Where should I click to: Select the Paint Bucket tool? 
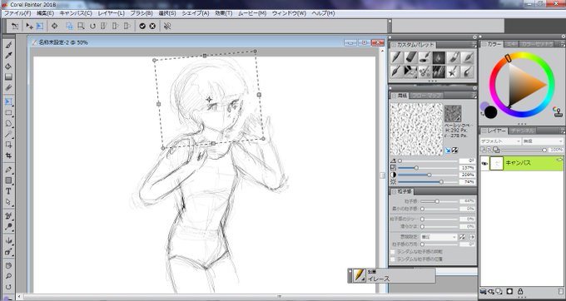[x=8, y=67]
